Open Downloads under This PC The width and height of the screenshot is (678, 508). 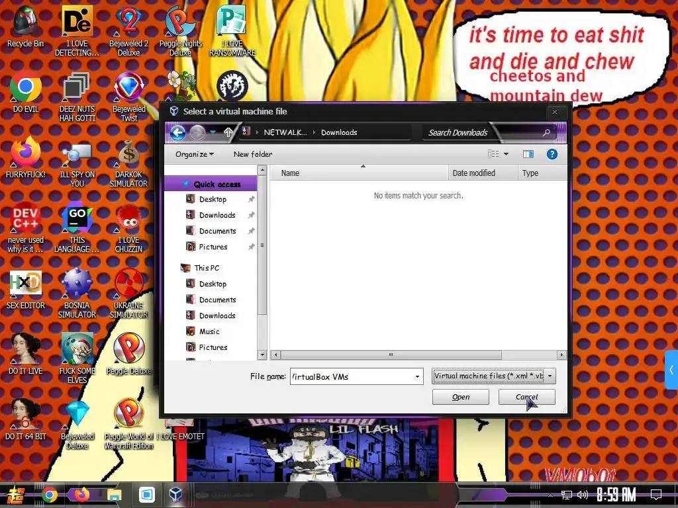217,316
